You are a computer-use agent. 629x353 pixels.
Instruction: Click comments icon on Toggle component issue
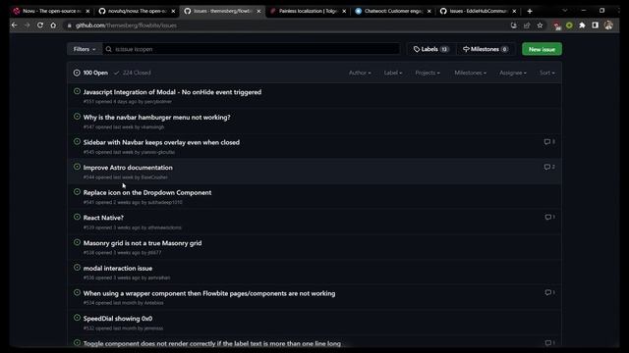(549, 343)
